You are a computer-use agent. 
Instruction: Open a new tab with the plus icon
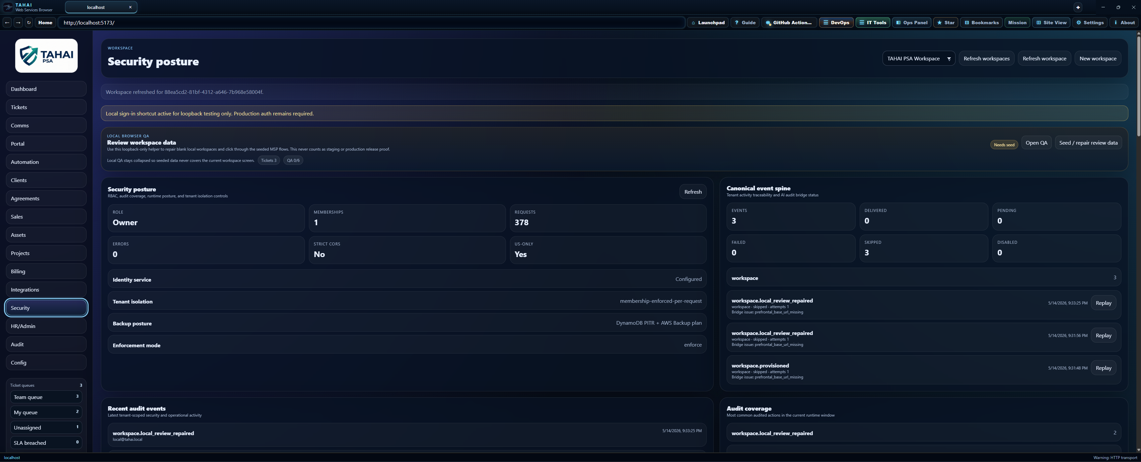(1078, 8)
